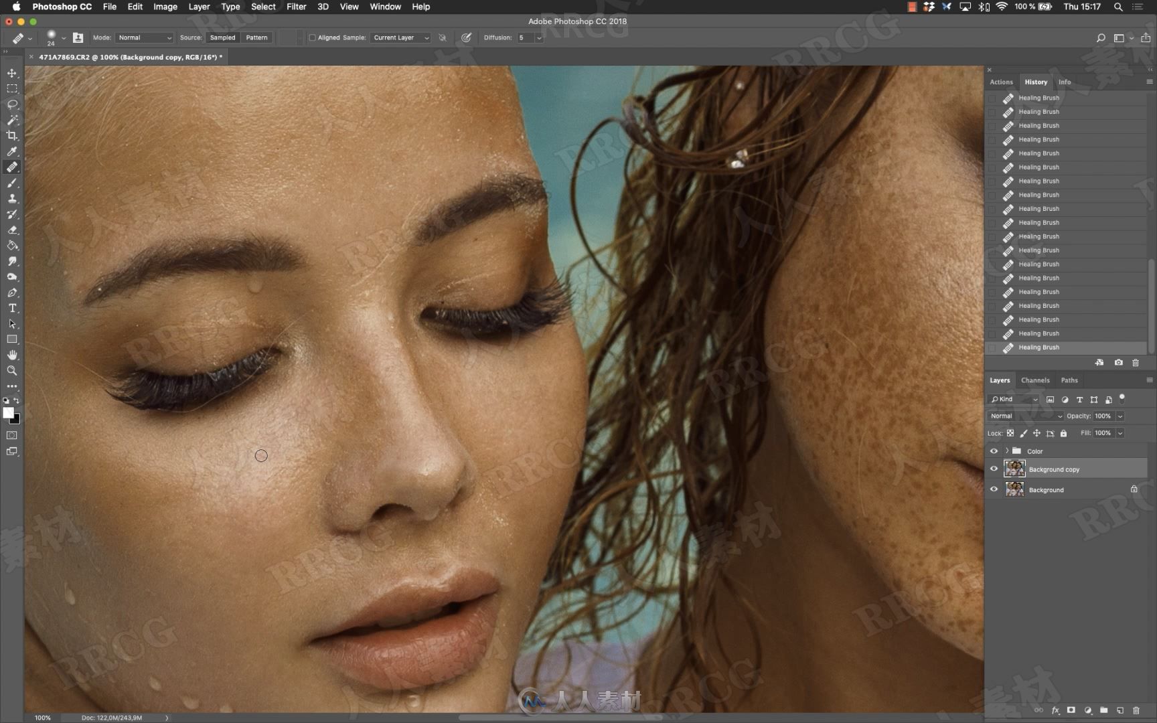This screenshot has width=1157, height=723.
Task: Select the History Brush tool
Action: (x=12, y=214)
